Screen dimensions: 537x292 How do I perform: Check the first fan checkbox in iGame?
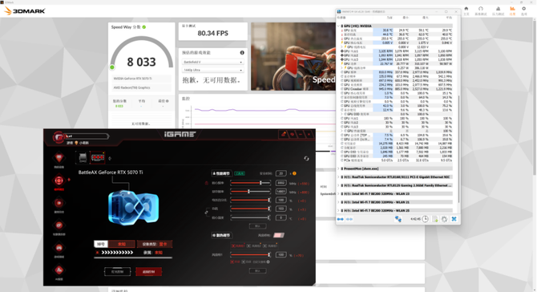pos(233,246)
